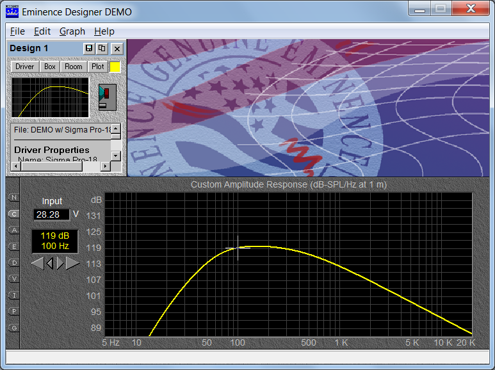
Task: Click the yellow plot color swatch
Action: (115, 67)
